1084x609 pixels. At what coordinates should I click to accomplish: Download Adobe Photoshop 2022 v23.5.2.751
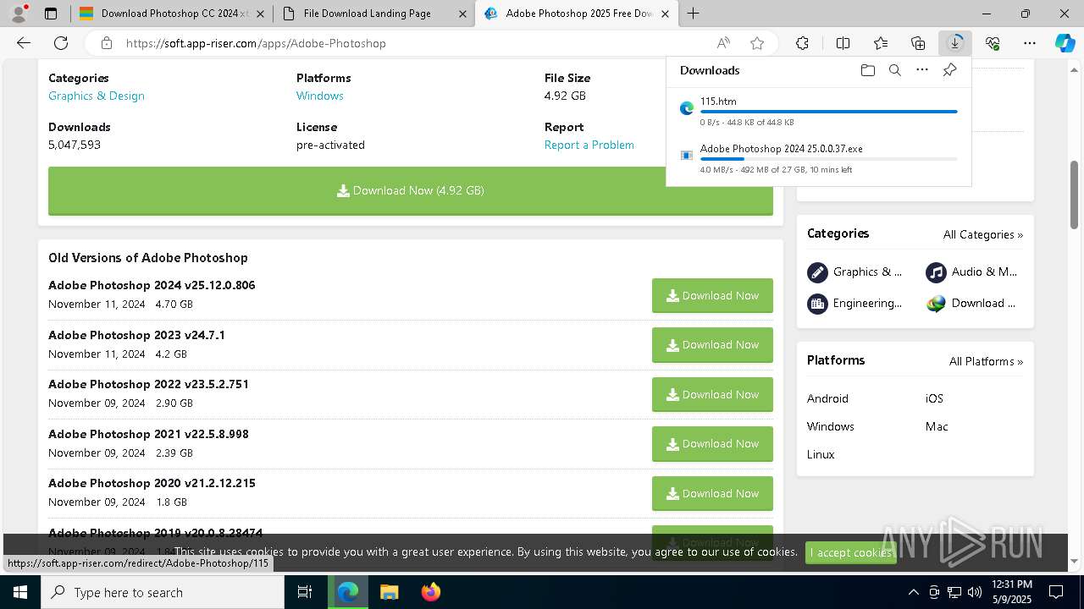[712, 394]
